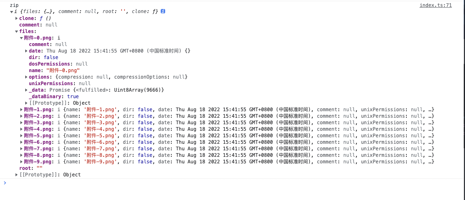The height and width of the screenshot is (200, 465).
Task: Click the root: "" property row
Action: [x=31, y=168]
